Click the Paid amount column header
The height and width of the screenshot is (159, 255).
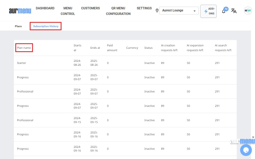[112, 48]
